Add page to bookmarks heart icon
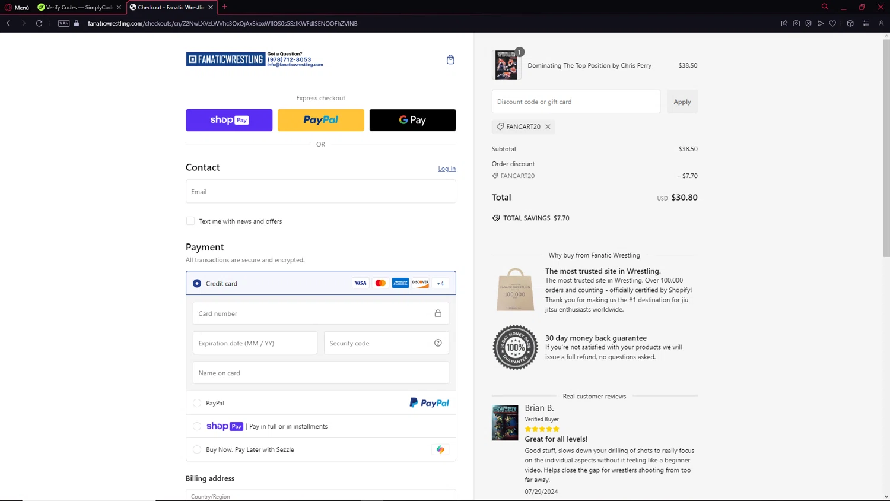Screen dimensions: 890x501 [x=832, y=23]
